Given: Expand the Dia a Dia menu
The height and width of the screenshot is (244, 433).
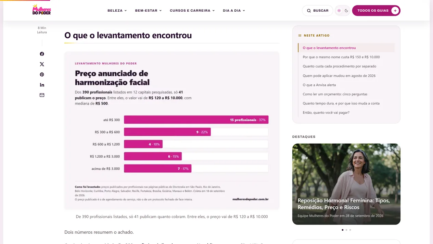Looking at the screenshot, I should 234,11.
